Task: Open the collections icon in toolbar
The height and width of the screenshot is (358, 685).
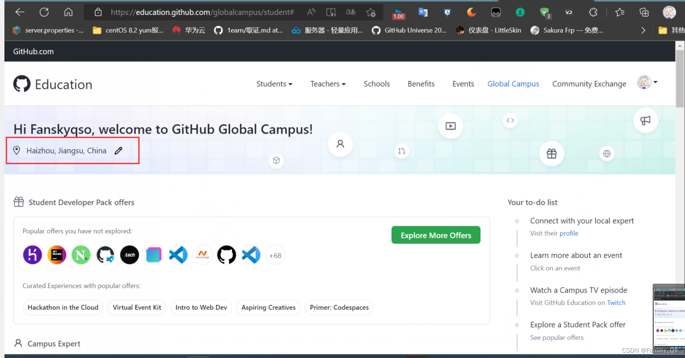Action: [644, 12]
